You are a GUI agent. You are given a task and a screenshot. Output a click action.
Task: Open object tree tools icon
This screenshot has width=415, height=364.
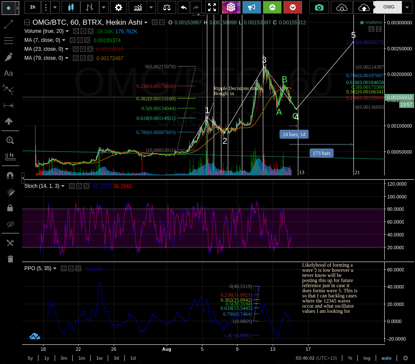click(x=10, y=243)
